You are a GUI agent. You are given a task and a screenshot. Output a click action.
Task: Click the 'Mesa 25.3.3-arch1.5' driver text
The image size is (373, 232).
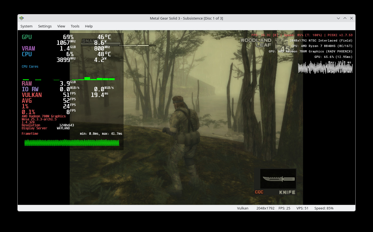pos(39,119)
